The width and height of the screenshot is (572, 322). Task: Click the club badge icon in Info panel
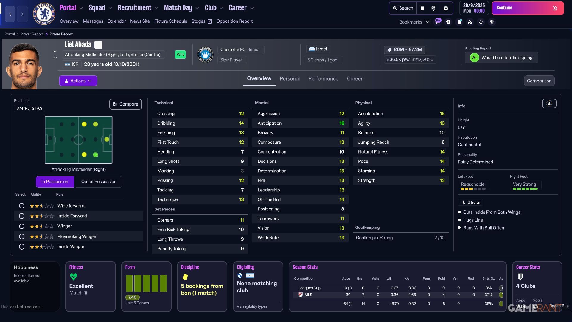pyautogui.click(x=549, y=103)
